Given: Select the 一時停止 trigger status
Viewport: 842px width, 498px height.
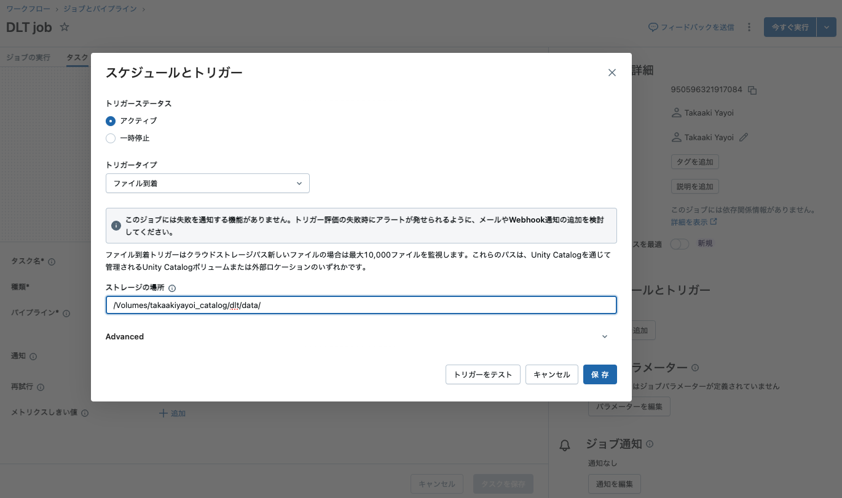Looking at the screenshot, I should (111, 138).
